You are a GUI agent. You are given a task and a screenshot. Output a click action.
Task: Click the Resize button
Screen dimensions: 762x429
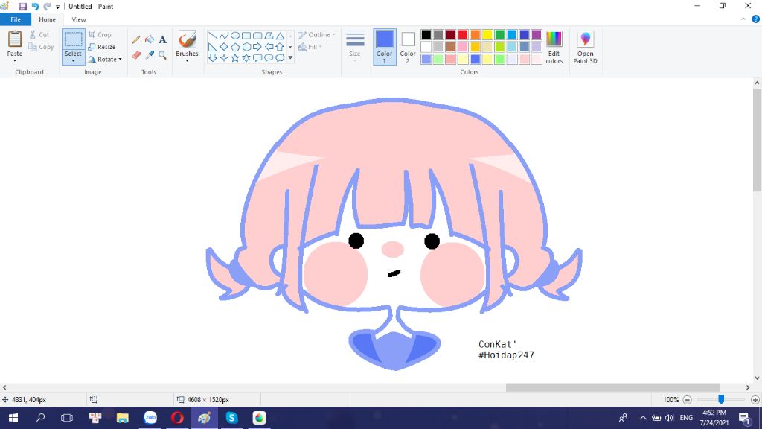pyautogui.click(x=102, y=47)
